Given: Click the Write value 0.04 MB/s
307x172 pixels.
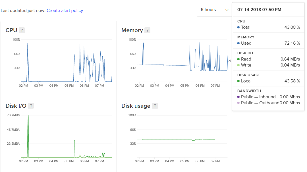Looking at the screenshot, I should (290, 65).
